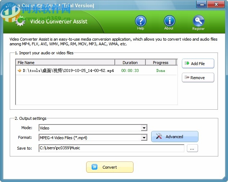The image size is (228, 182).
Task: Close the Video Converter Assist window
Action: [216, 4]
